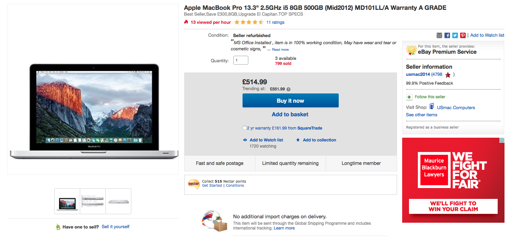The width and height of the screenshot is (512, 238).
Task: Pin this item on Pinterest
Action: (x=463, y=35)
